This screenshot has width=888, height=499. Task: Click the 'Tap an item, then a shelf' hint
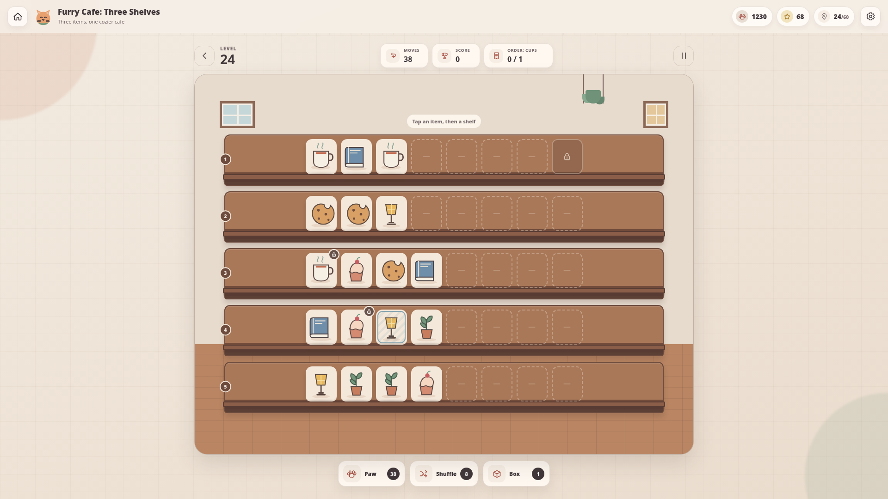click(444, 122)
